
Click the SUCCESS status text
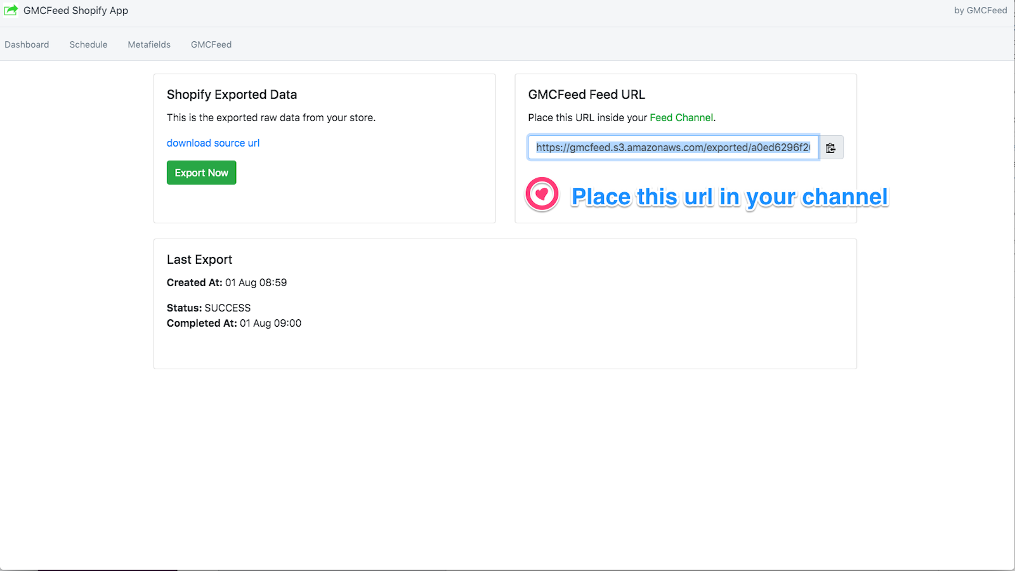pyautogui.click(x=228, y=308)
